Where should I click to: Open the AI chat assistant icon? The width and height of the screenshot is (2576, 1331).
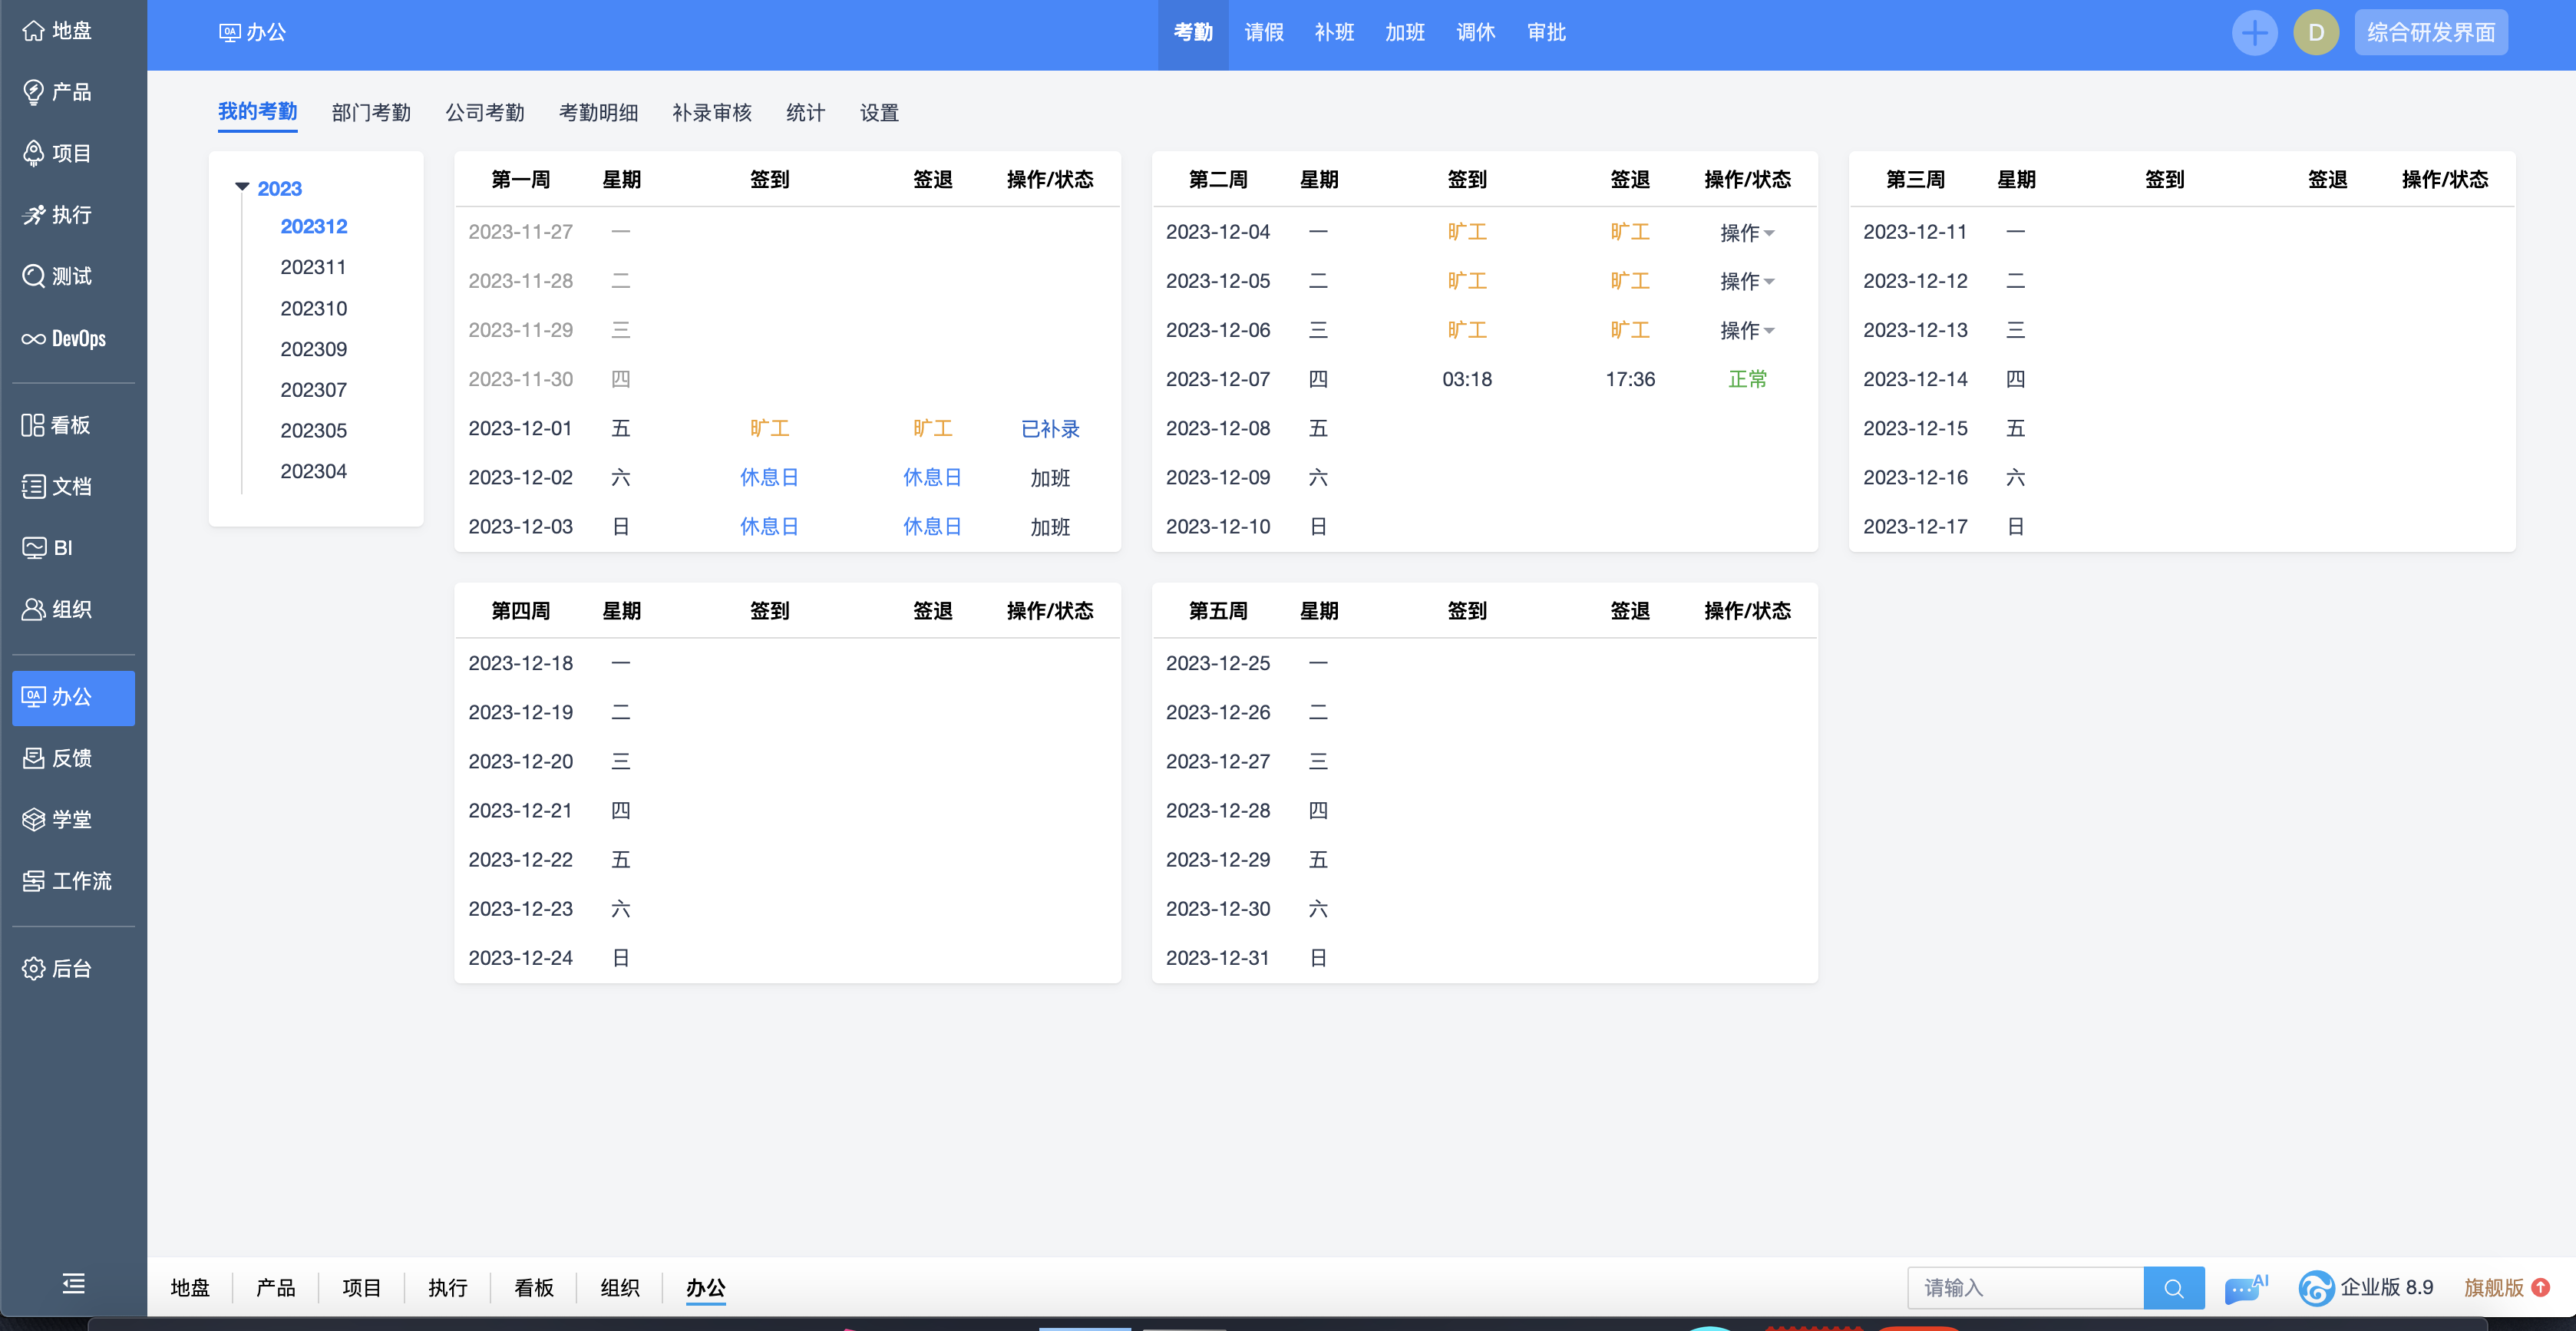click(x=2245, y=1288)
